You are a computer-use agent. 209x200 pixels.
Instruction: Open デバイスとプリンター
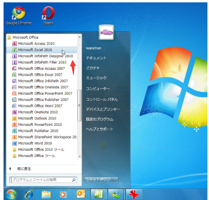point(103,109)
